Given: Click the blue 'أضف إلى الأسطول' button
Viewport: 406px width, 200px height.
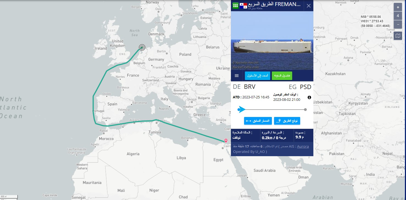Looking at the screenshot, I should pyautogui.click(x=254, y=76).
